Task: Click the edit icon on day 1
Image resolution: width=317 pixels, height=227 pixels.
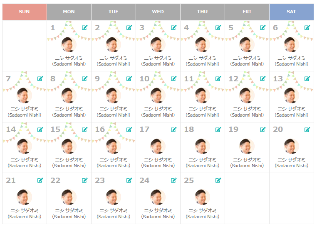Action: click(x=85, y=27)
